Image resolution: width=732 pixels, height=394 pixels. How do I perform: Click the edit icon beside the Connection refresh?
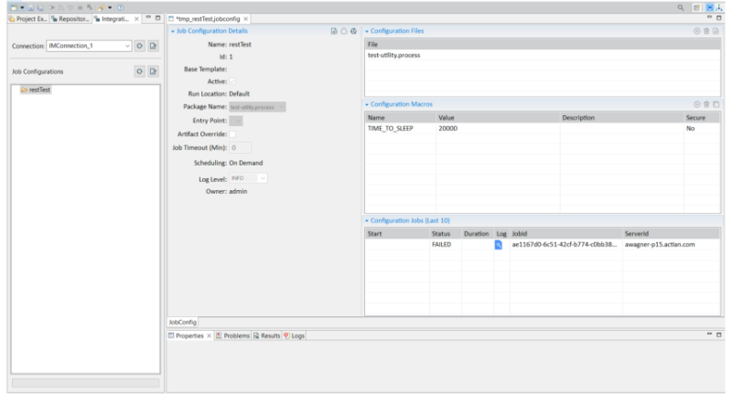click(154, 46)
